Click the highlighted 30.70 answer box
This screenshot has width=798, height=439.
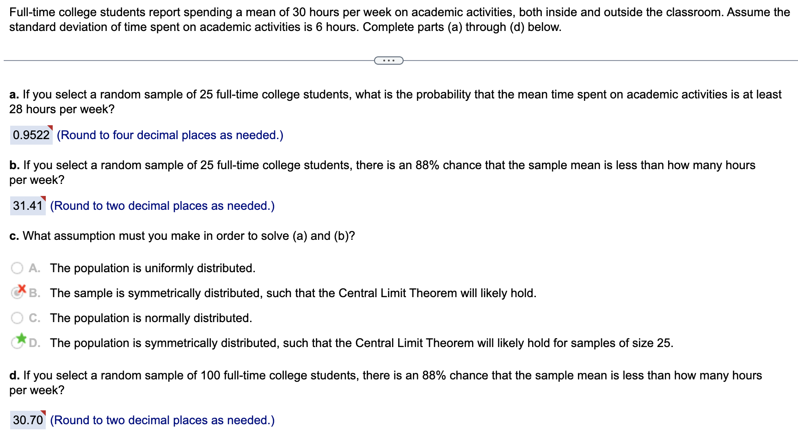coord(28,420)
